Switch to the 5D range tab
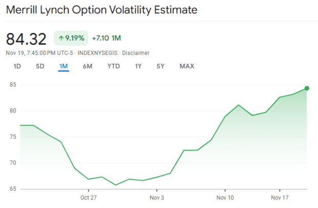The image size is (318, 208). click(40, 66)
